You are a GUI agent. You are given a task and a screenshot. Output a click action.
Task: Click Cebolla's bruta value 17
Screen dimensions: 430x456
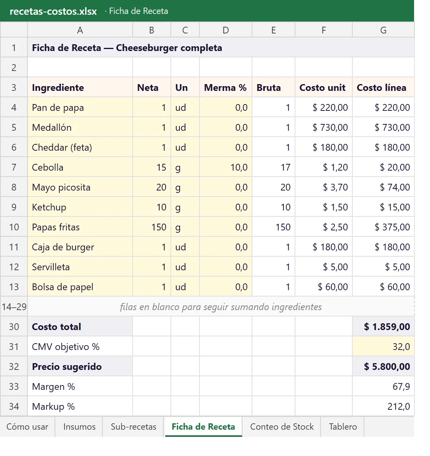(274, 167)
